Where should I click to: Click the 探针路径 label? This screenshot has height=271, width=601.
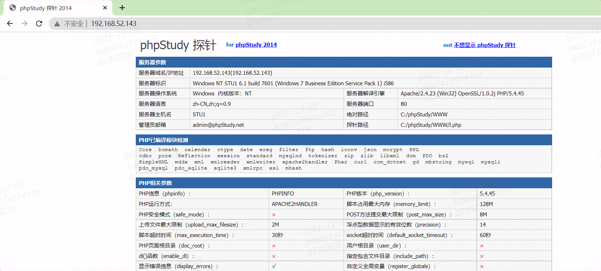(357, 125)
